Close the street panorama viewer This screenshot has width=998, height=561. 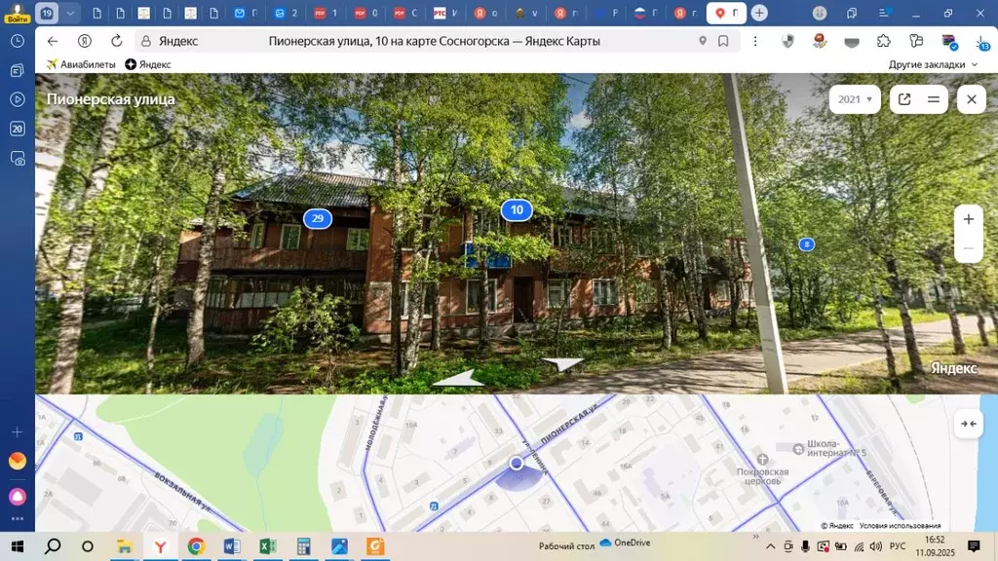pos(971,99)
